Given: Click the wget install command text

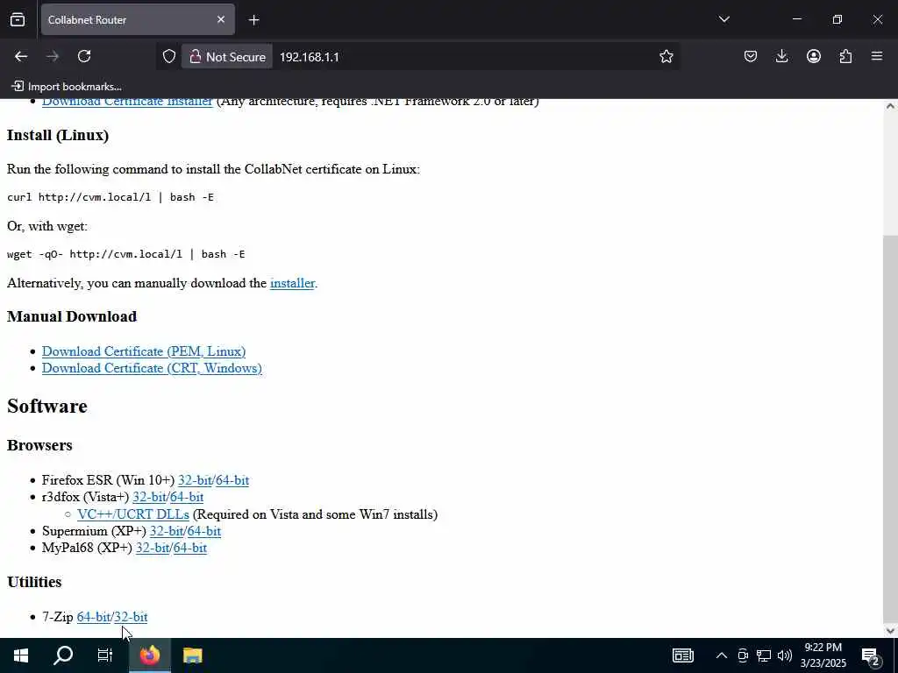Looking at the screenshot, I should coord(126,254).
